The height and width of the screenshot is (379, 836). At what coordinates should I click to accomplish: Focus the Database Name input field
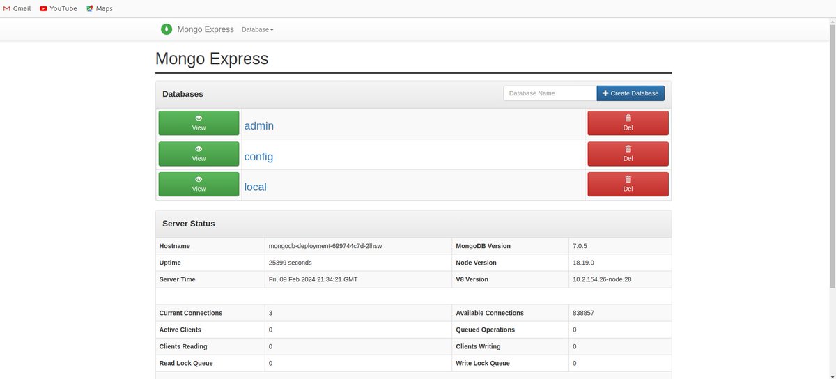coord(550,93)
